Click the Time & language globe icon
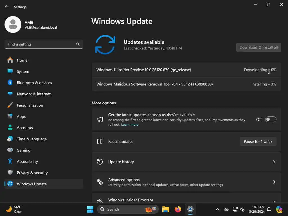The height and width of the screenshot is (216, 288). (x=10, y=139)
